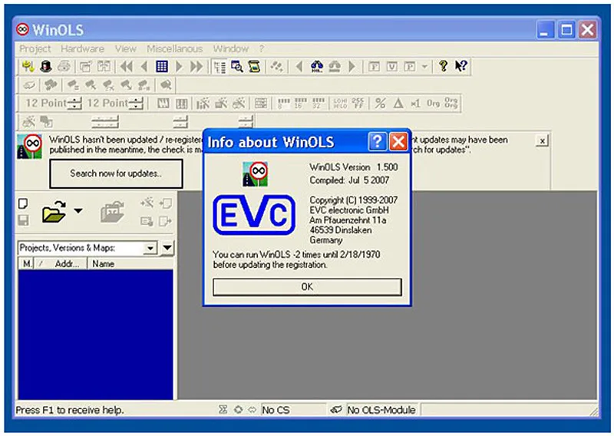Adjust the first 12 Point stepper
Image resolution: width=614 pixels, height=436 pixels.
(74, 104)
